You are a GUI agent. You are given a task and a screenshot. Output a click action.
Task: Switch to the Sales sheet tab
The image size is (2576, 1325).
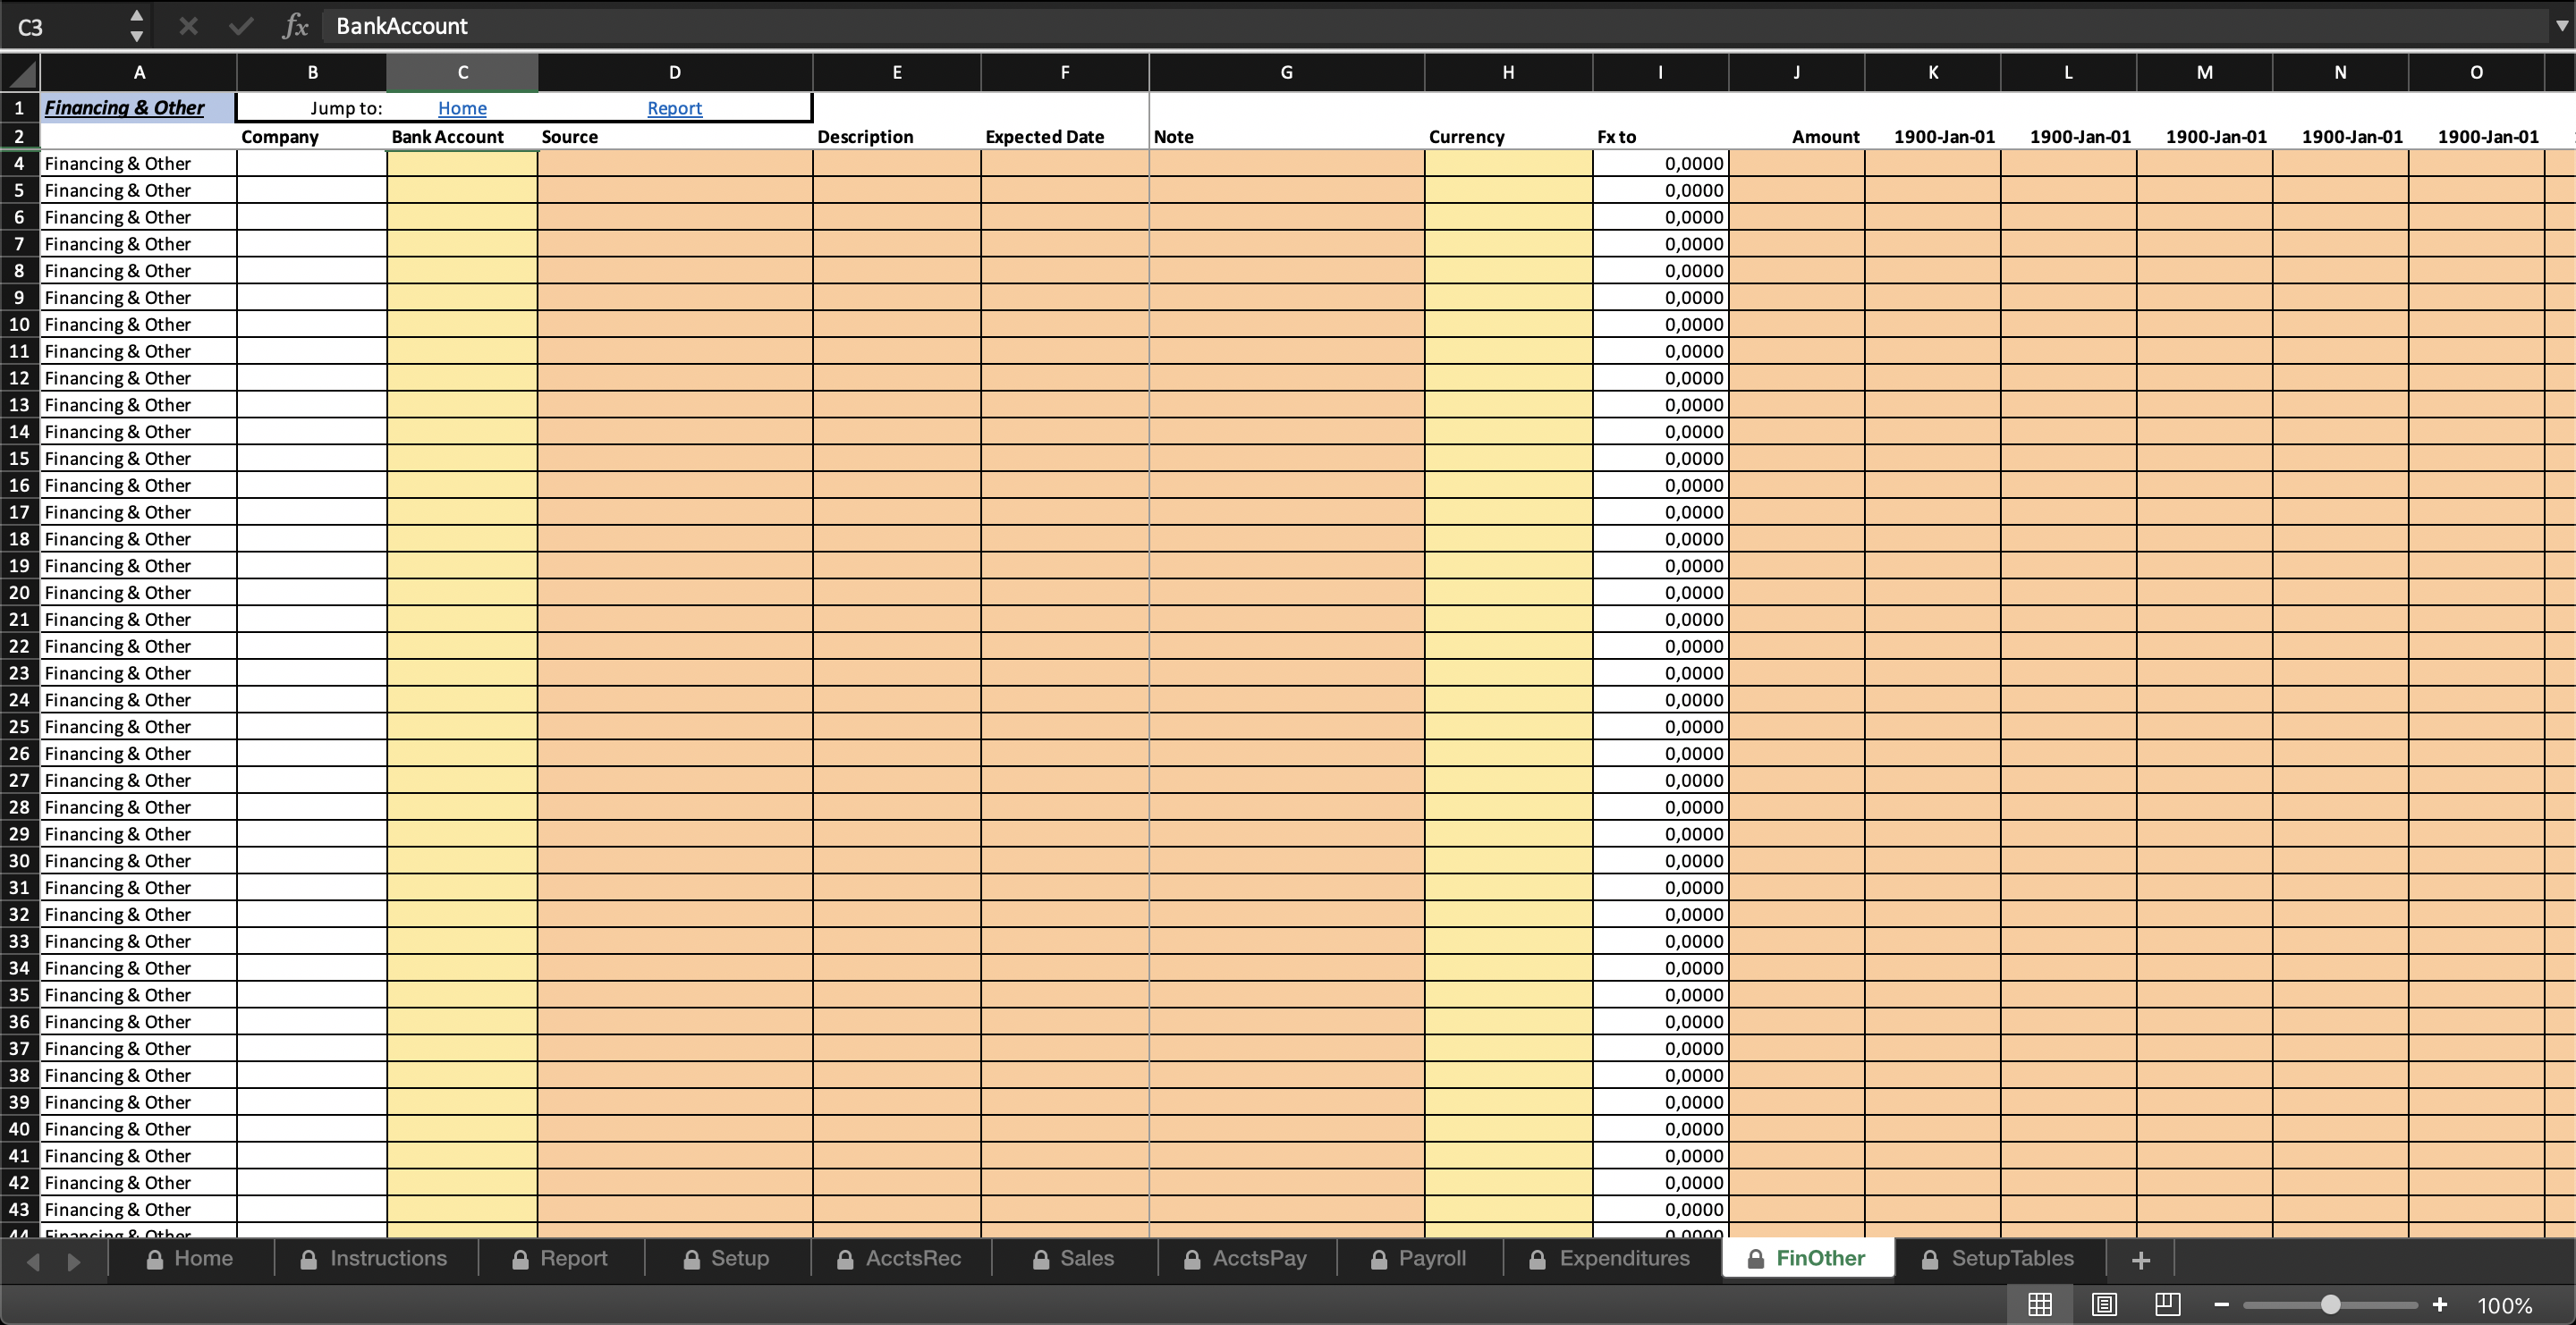point(1074,1258)
